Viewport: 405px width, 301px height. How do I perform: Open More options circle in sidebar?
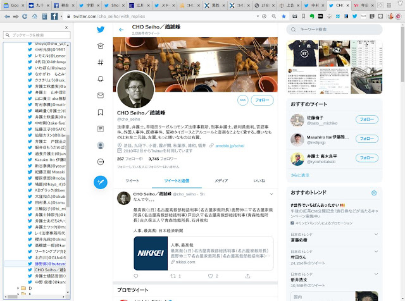[101, 162]
